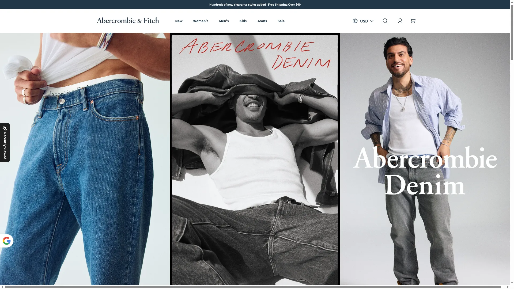514x289 pixels.
Task: Open the account profile icon
Action: tap(400, 21)
